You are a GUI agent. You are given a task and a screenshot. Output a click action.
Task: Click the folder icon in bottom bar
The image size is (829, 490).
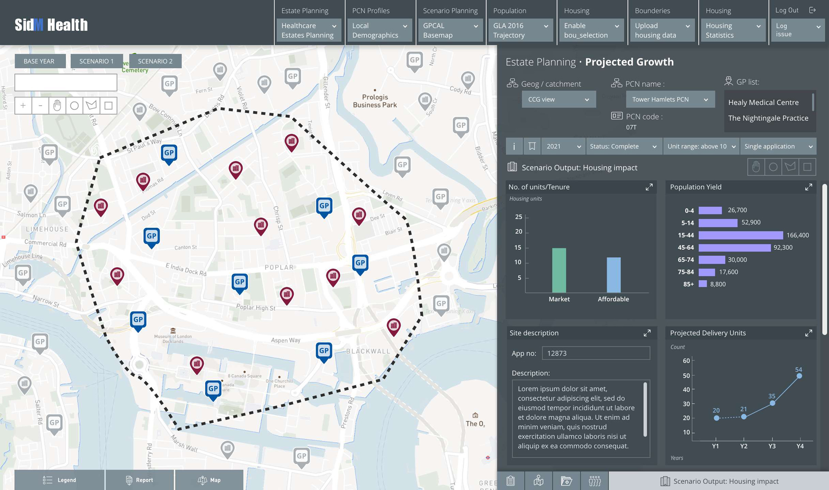point(566,481)
